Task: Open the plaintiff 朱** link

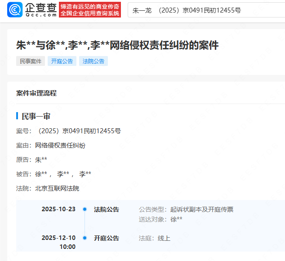Action: pyautogui.click(x=41, y=160)
